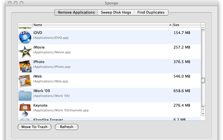Refresh the applications list

[x=66, y=127]
